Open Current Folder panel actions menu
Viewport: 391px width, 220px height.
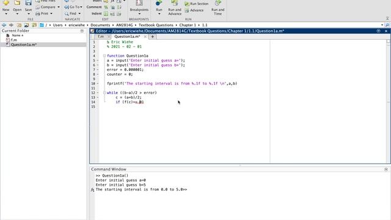point(82,31)
